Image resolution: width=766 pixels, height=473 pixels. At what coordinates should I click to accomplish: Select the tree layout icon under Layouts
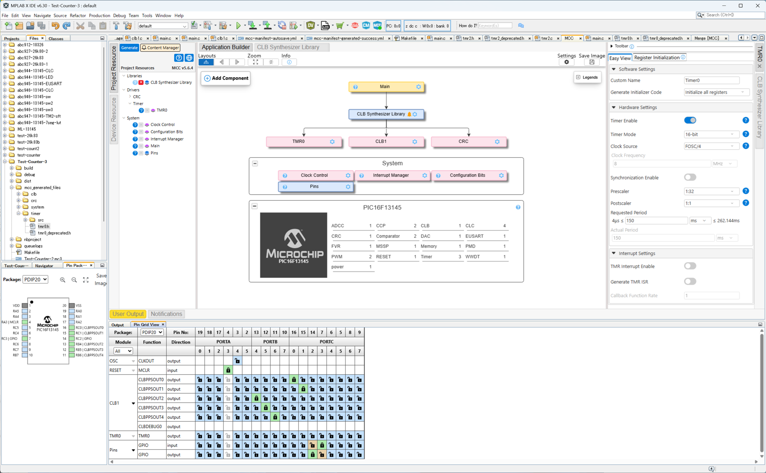pos(206,62)
